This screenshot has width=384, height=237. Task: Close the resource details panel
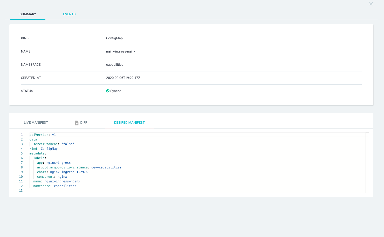(x=371, y=4)
